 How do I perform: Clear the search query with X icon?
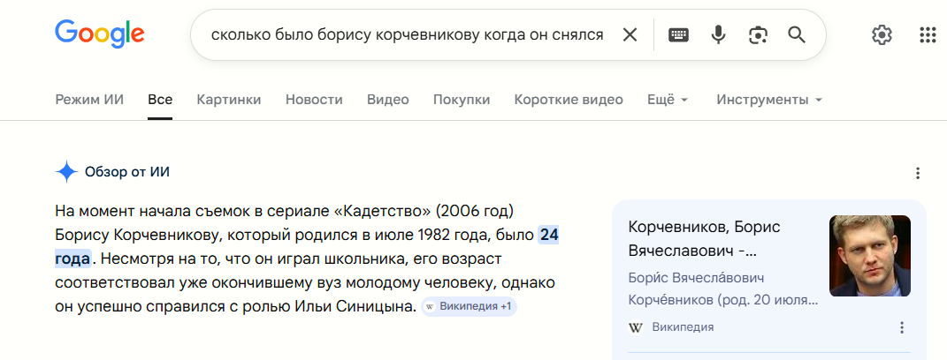630,35
